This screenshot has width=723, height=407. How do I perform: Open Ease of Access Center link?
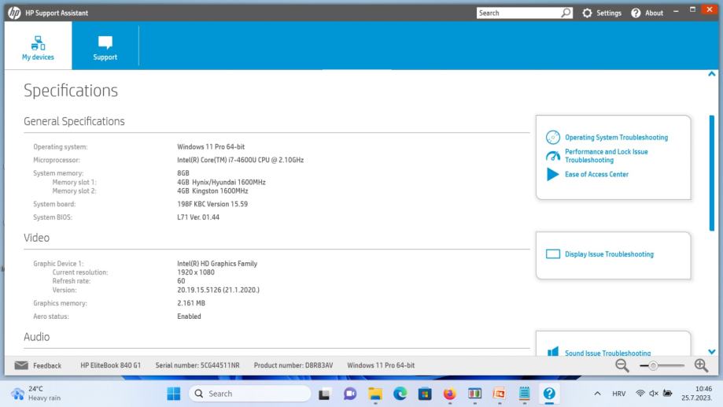[x=596, y=175]
